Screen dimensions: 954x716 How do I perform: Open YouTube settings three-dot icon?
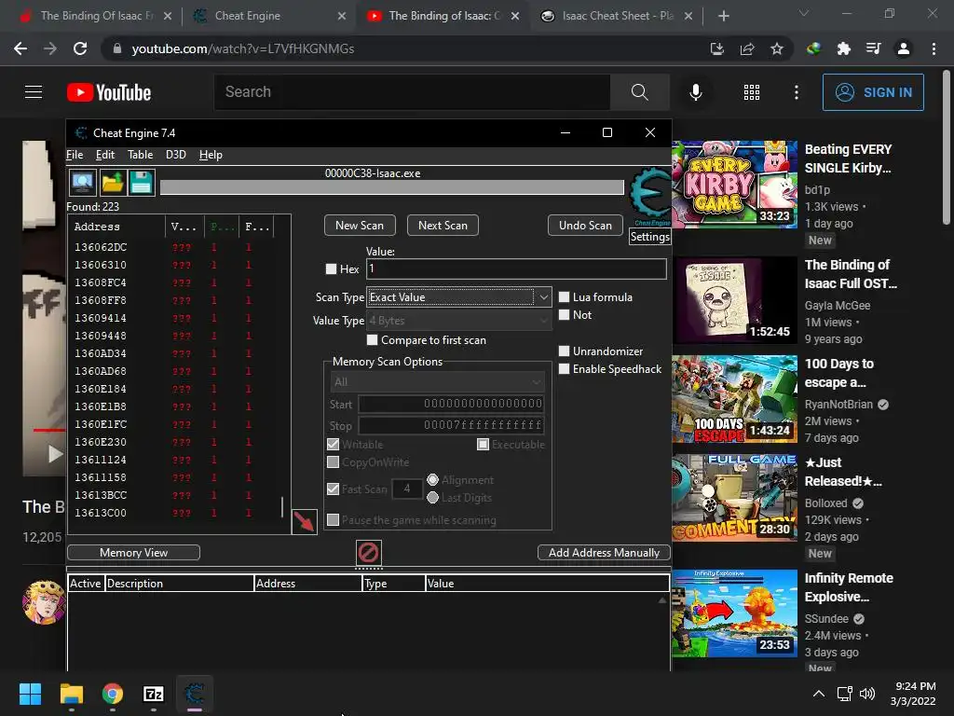(797, 92)
